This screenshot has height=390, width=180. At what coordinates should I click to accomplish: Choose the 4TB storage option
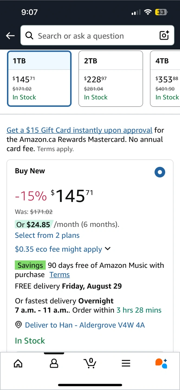point(166,79)
